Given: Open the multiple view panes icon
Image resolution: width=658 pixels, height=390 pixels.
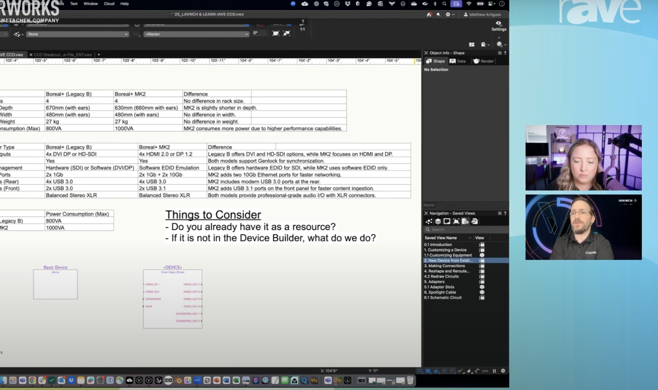Looking at the screenshot, I should tap(472, 44).
